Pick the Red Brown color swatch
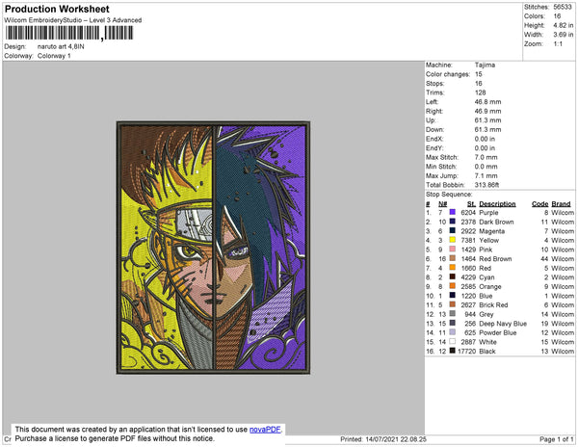 (x=453, y=258)
